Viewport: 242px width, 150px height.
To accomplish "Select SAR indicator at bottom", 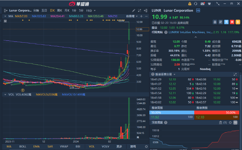I will click(50, 146).
